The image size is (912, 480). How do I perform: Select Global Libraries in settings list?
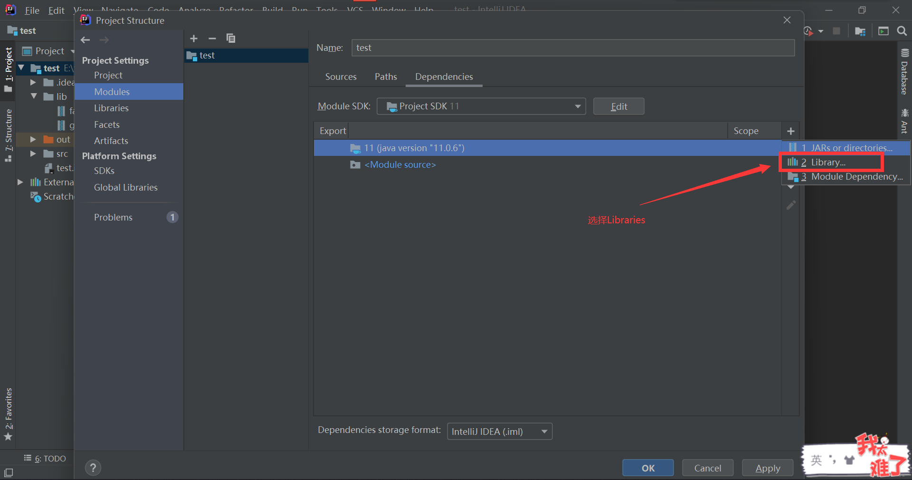coord(129,188)
